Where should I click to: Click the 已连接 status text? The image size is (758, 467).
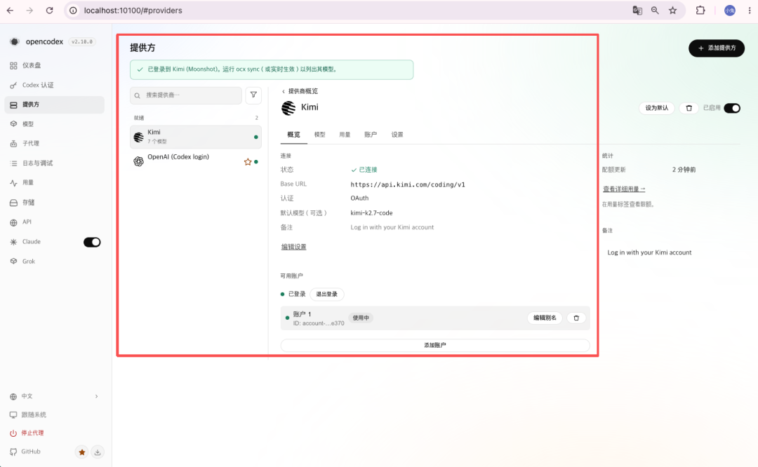[x=364, y=170]
